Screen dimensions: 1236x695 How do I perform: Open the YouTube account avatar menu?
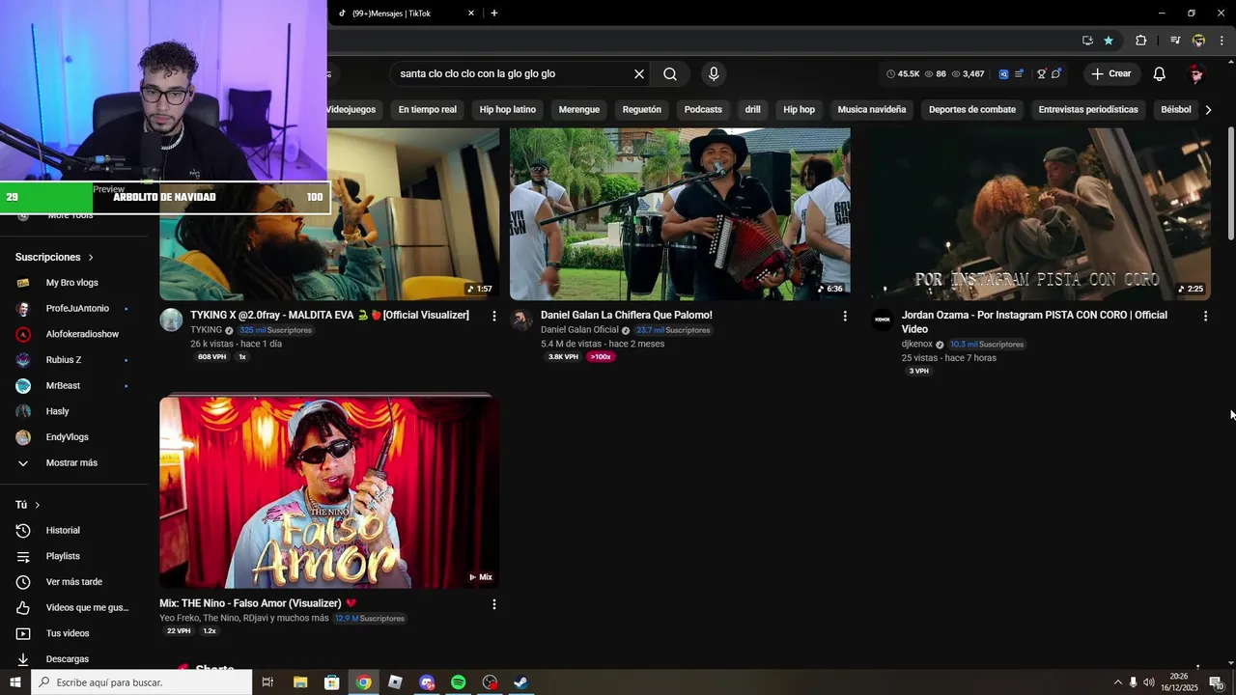[x=1196, y=73]
